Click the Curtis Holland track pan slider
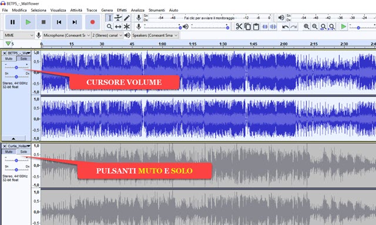 tap(16, 170)
